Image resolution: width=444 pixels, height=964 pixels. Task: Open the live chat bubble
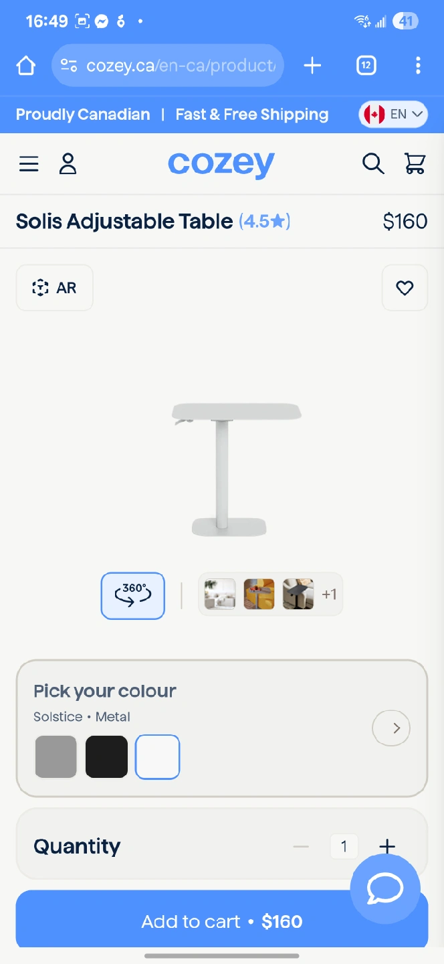385,888
